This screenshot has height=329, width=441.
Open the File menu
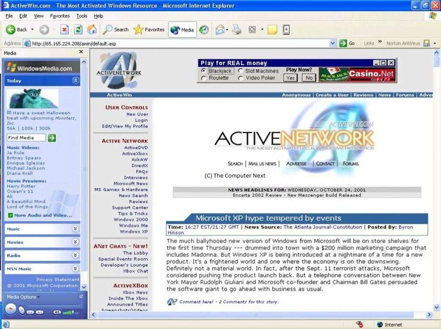(9, 16)
